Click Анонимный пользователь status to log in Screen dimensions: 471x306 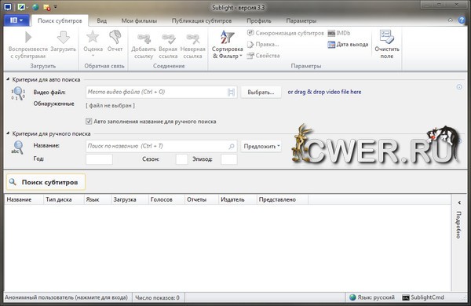pyautogui.click(x=67, y=297)
